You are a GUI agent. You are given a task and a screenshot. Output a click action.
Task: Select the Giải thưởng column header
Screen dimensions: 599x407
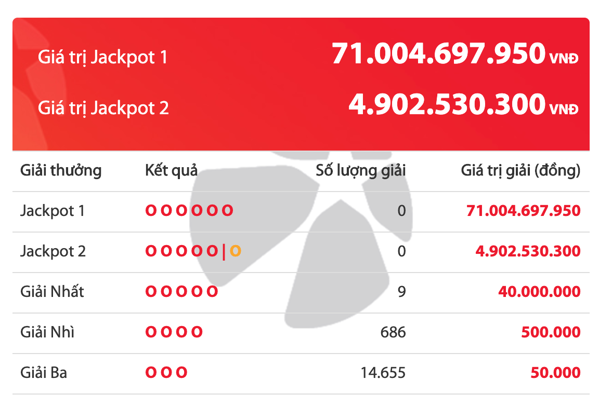(61, 170)
